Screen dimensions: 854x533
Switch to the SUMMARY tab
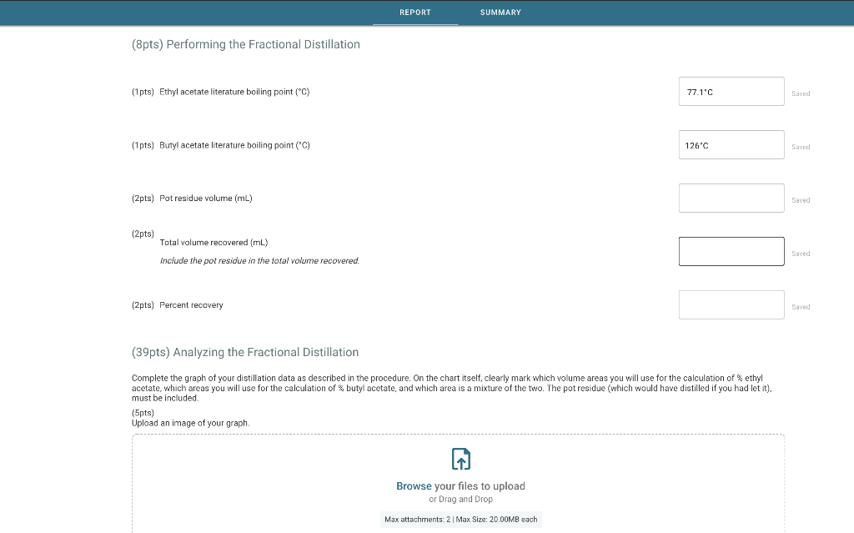click(500, 13)
